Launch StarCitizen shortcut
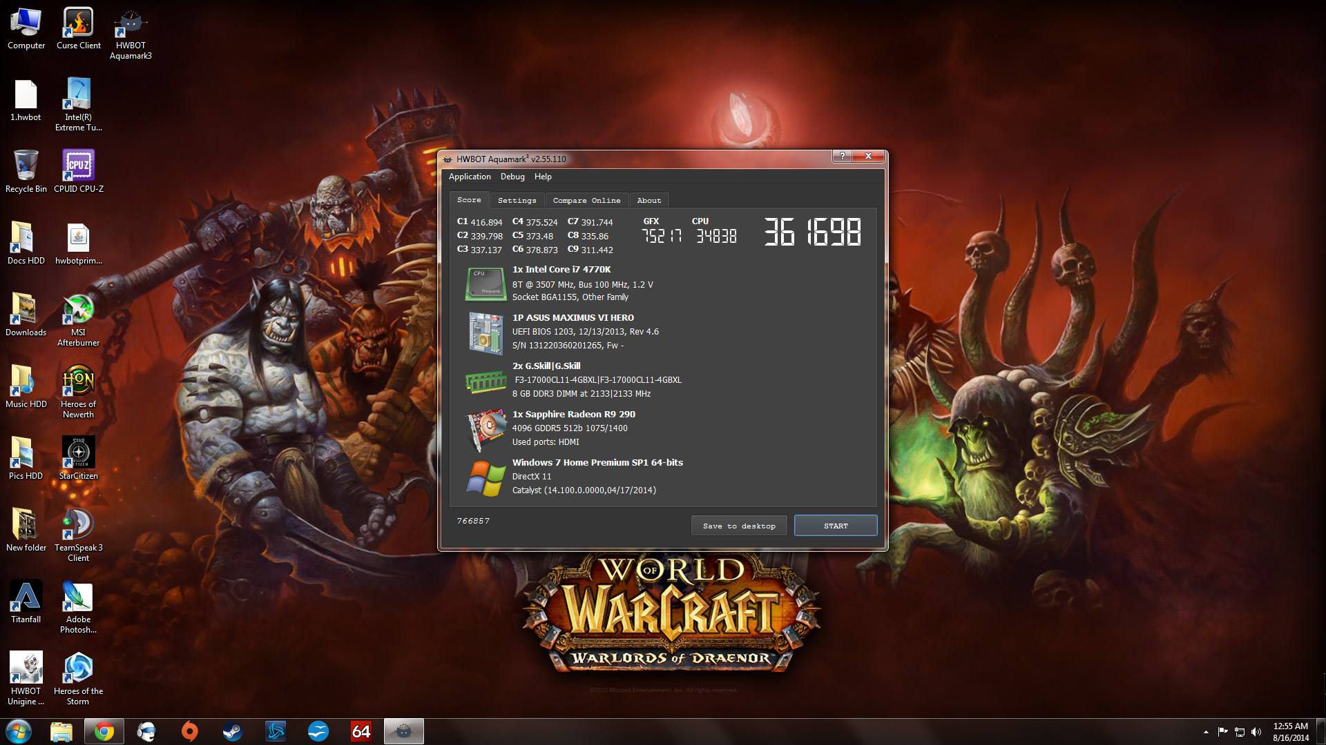Screen dimensions: 1326x745 (x=79, y=459)
